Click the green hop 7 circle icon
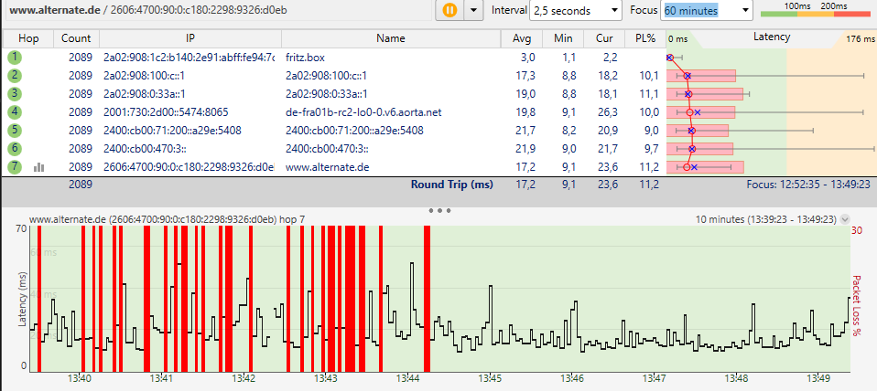 pos(15,167)
